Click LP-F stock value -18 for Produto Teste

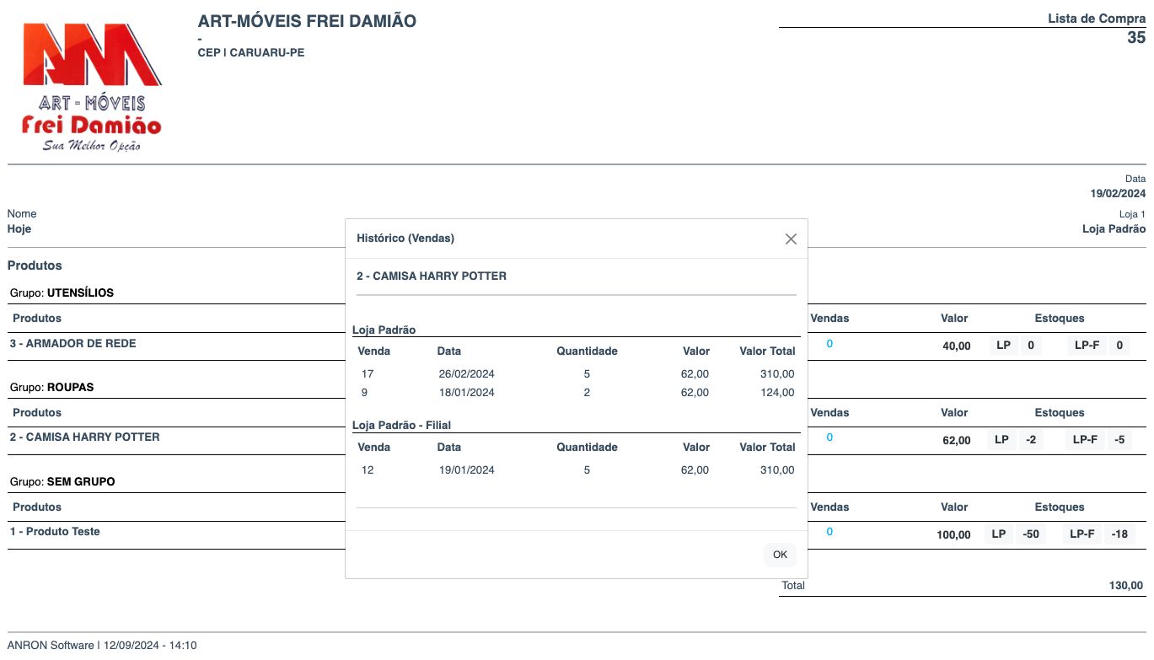click(x=1119, y=534)
